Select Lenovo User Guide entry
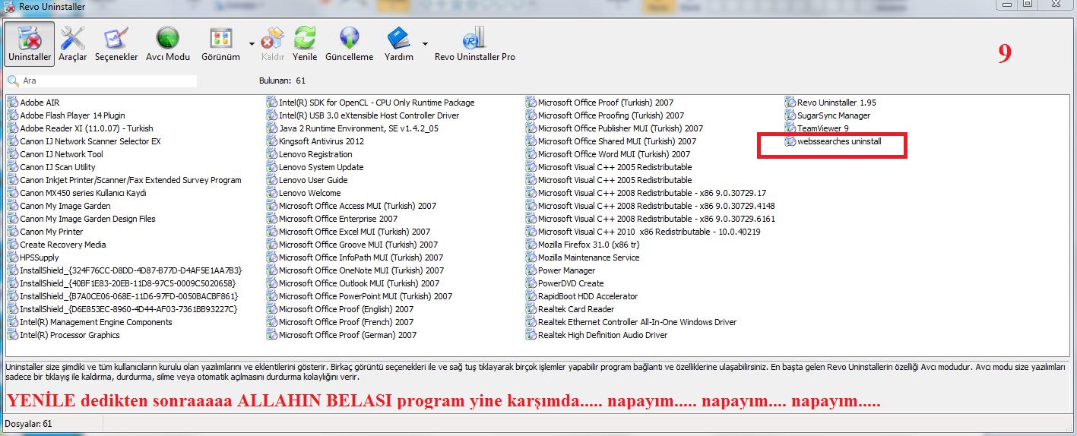Screen dimensions: 1077x436 307,180
